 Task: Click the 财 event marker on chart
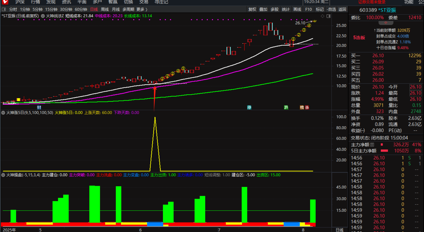click(39, 107)
